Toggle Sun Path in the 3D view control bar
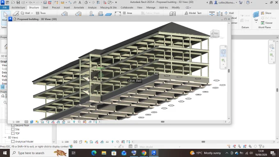The width and height of the screenshot is (279, 157). (37, 122)
